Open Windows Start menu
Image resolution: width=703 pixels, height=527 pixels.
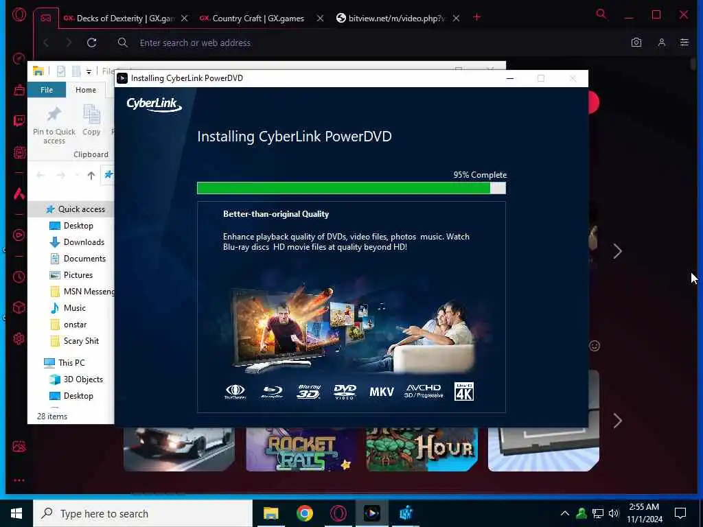click(x=16, y=513)
